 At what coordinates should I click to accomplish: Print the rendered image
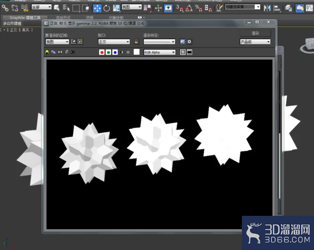point(67,52)
